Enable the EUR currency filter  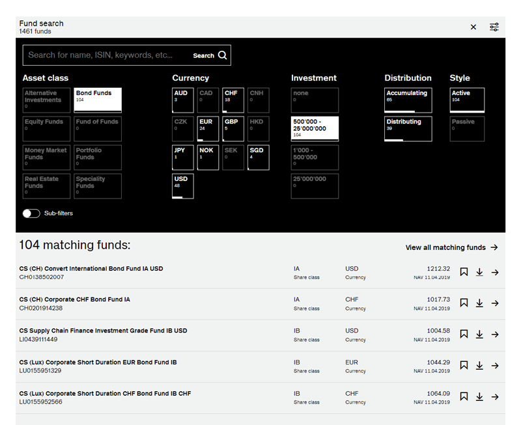208,129
